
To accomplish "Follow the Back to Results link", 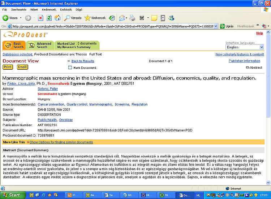I will coord(83,61).
